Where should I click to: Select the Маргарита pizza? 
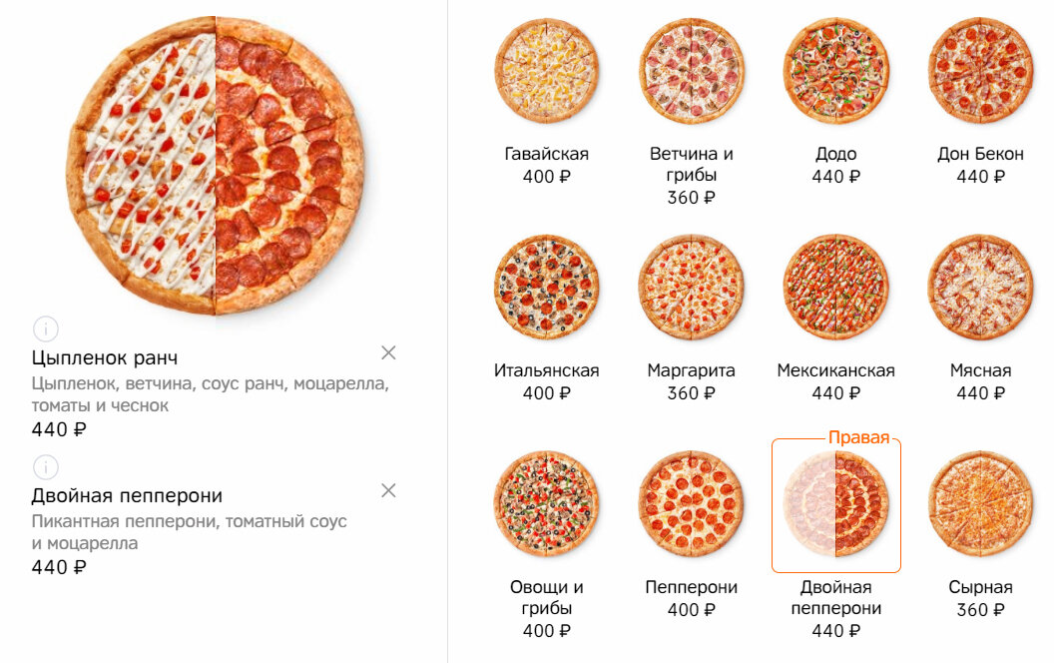click(x=691, y=288)
